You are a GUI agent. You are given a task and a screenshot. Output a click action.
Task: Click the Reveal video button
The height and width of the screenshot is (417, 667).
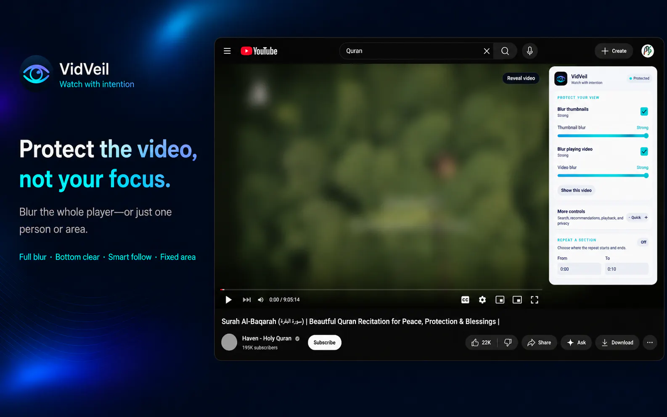[x=521, y=78]
